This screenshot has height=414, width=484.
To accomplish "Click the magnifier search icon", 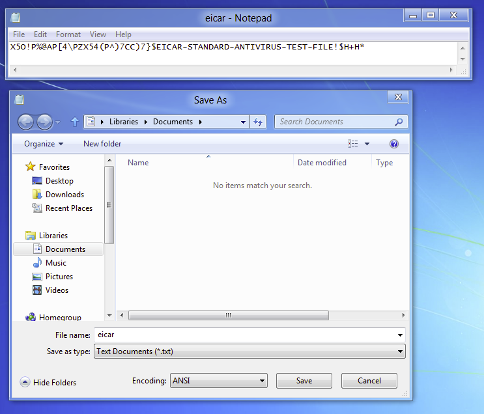I will [x=399, y=122].
